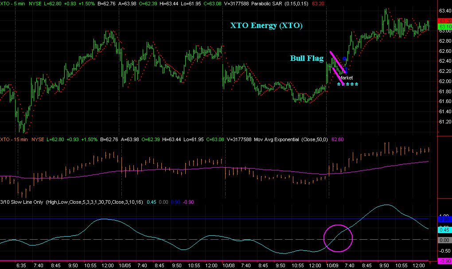The height and width of the screenshot is (269, 452).
Task: Click the 6:35 time axis label
Action: (21, 265)
